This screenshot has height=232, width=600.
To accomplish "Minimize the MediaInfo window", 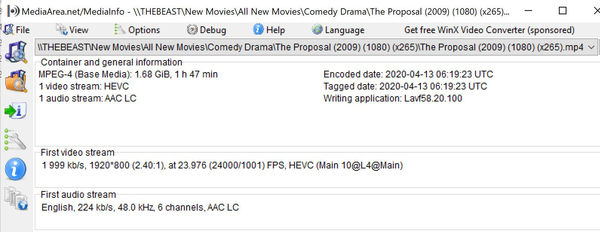I will click(528, 11).
